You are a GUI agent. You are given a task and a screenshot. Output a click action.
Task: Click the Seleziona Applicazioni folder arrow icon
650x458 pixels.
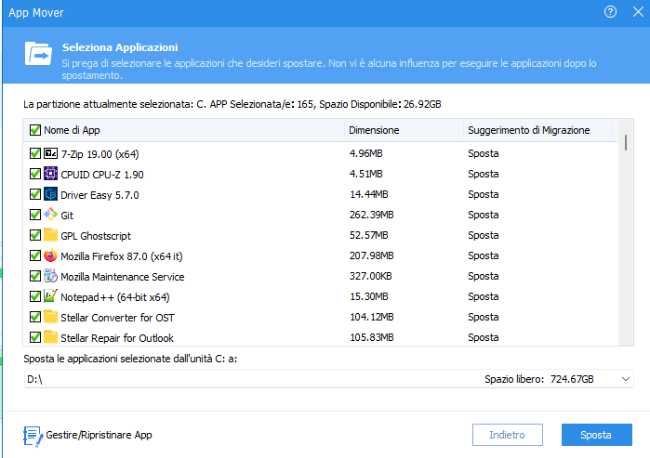click(x=38, y=54)
